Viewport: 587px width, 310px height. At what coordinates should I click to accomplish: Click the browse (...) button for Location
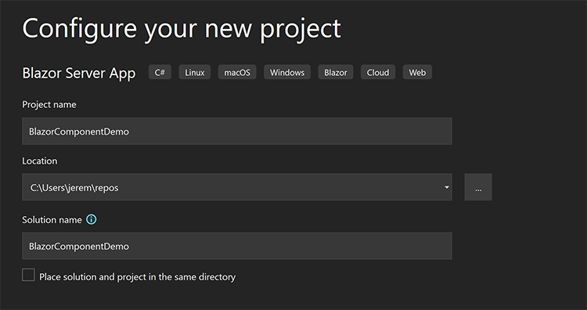coord(478,187)
